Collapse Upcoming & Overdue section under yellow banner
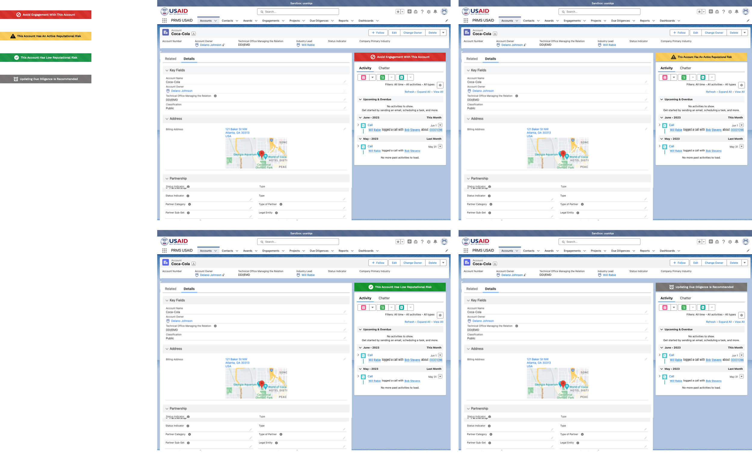The width and height of the screenshot is (752, 459). tap(662, 99)
